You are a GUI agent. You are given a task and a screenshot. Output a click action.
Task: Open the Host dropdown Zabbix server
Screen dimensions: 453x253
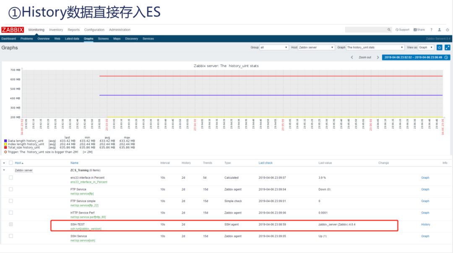(316, 47)
